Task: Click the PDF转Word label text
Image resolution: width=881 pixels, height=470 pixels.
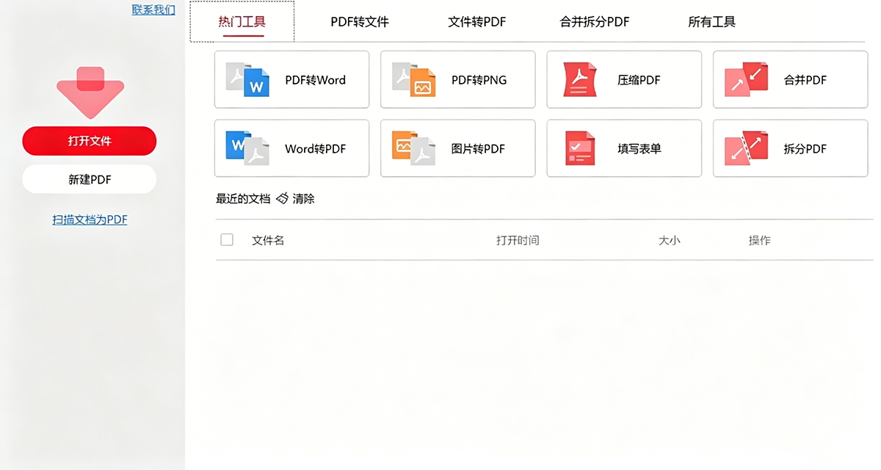Action: pyautogui.click(x=315, y=80)
